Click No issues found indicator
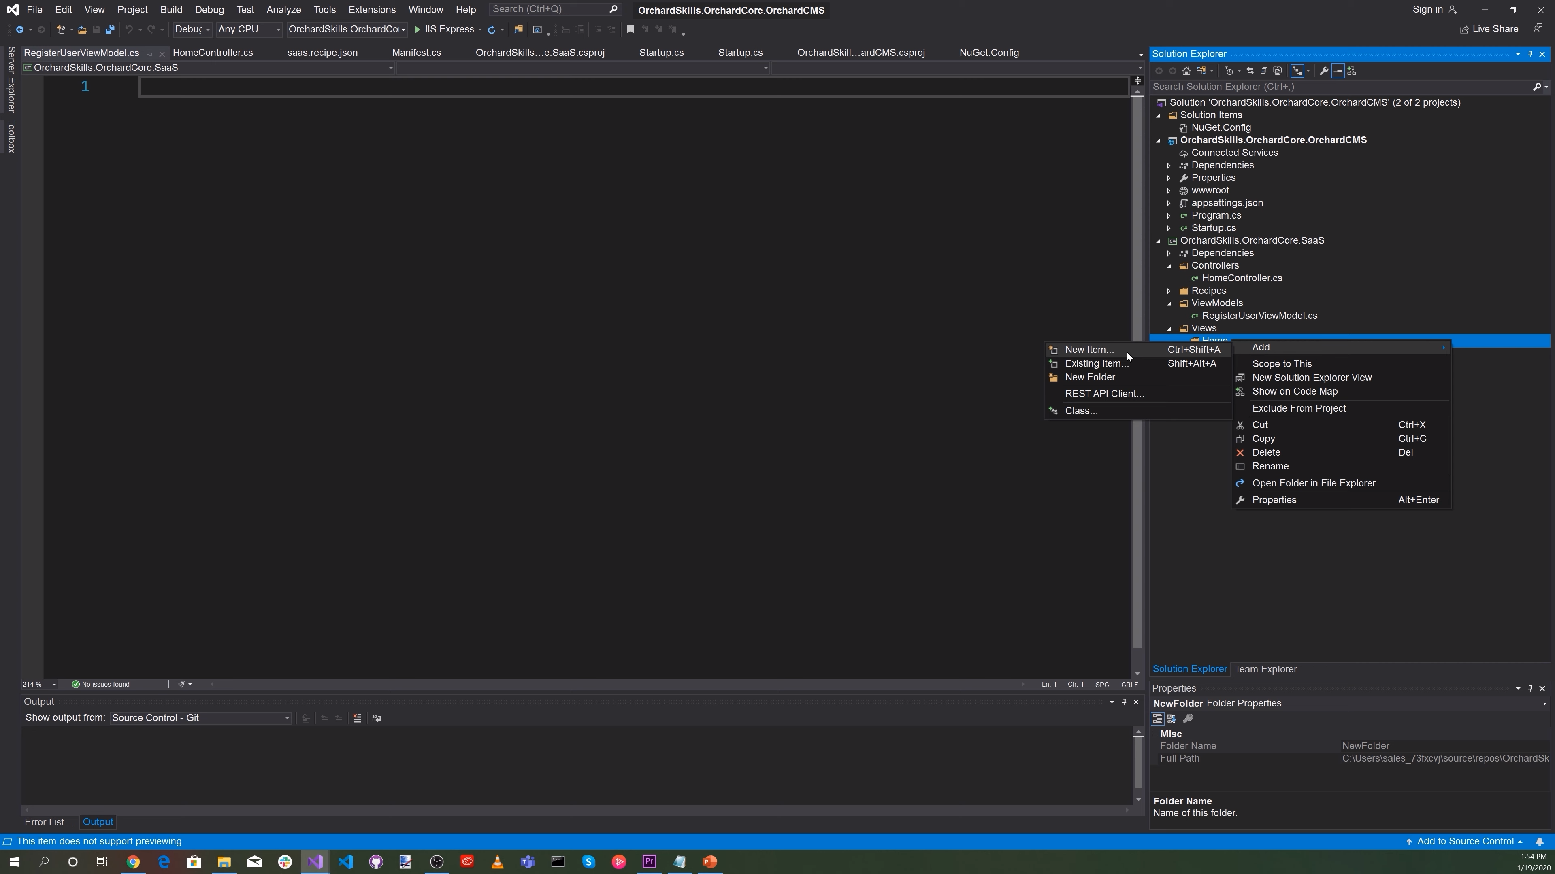Viewport: 1555px width, 874px height. [x=100, y=685]
